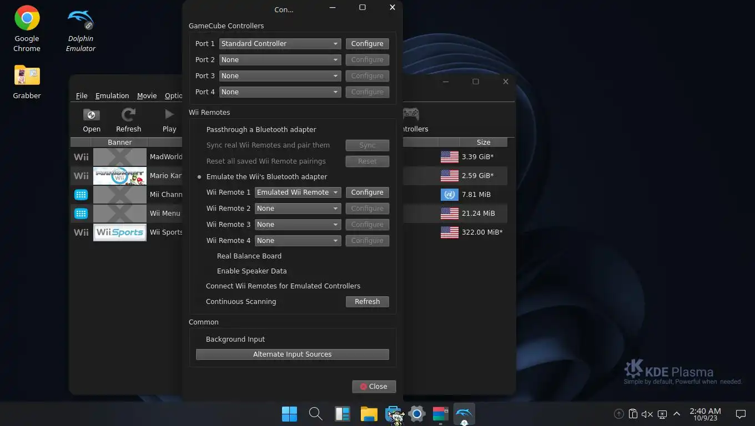
Task: Open the Grabber folder on desktop
Action: click(27, 82)
